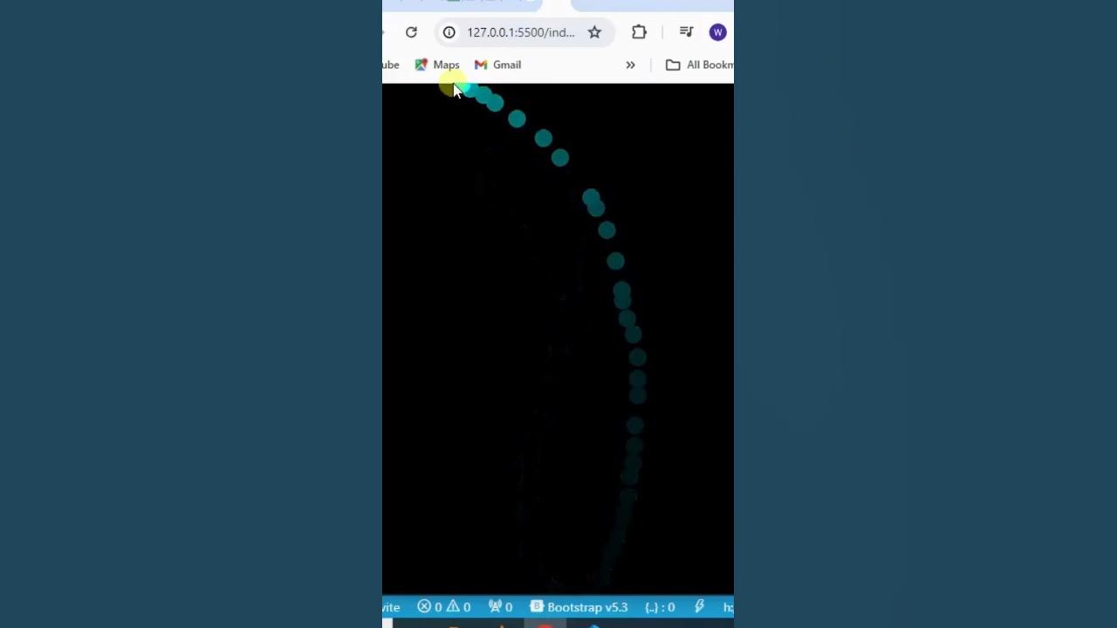This screenshot has width=1117, height=628.
Task: Click Bootstrap v5.3 in status bar
Action: (579, 607)
